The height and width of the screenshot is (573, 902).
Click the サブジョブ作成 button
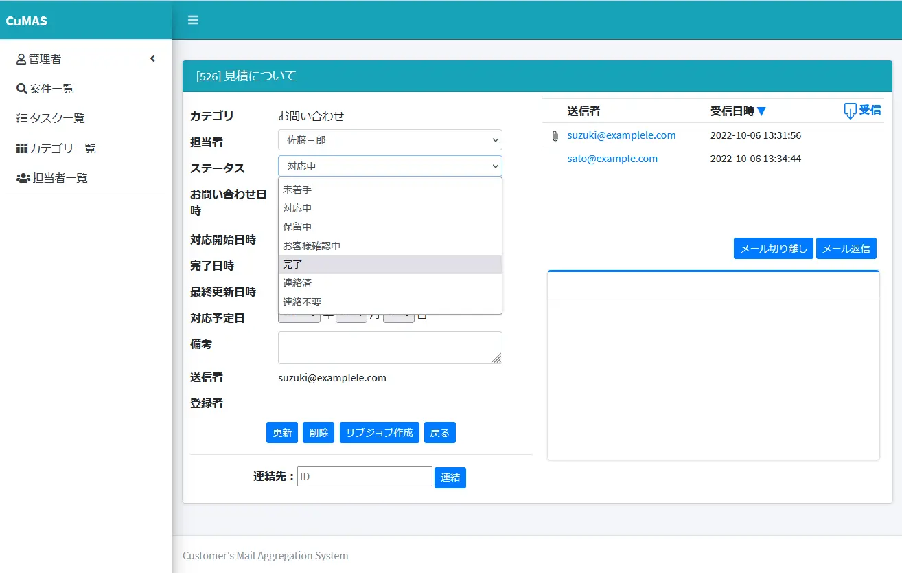380,433
